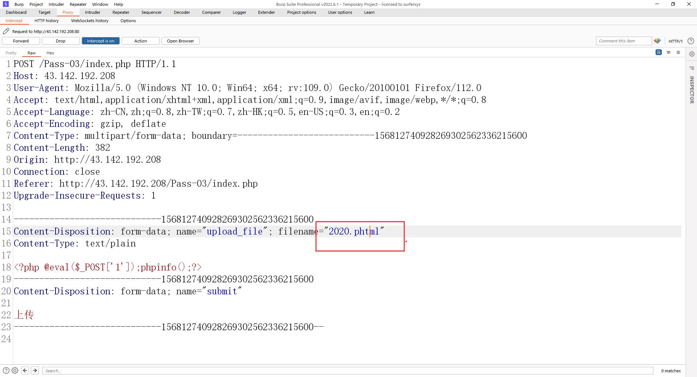The height and width of the screenshot is (377, 697).
Task: Open the HTTP history sub-tab
Action: point(46,21)
